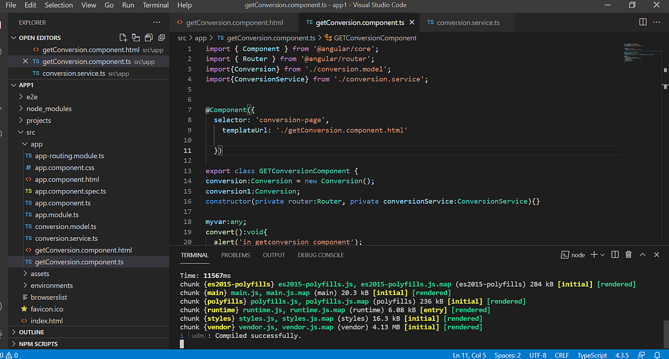Viewport: 669px width, 359px height.
Task: Close getConversion.component.ts tab with X
Action: coord(411,22)
